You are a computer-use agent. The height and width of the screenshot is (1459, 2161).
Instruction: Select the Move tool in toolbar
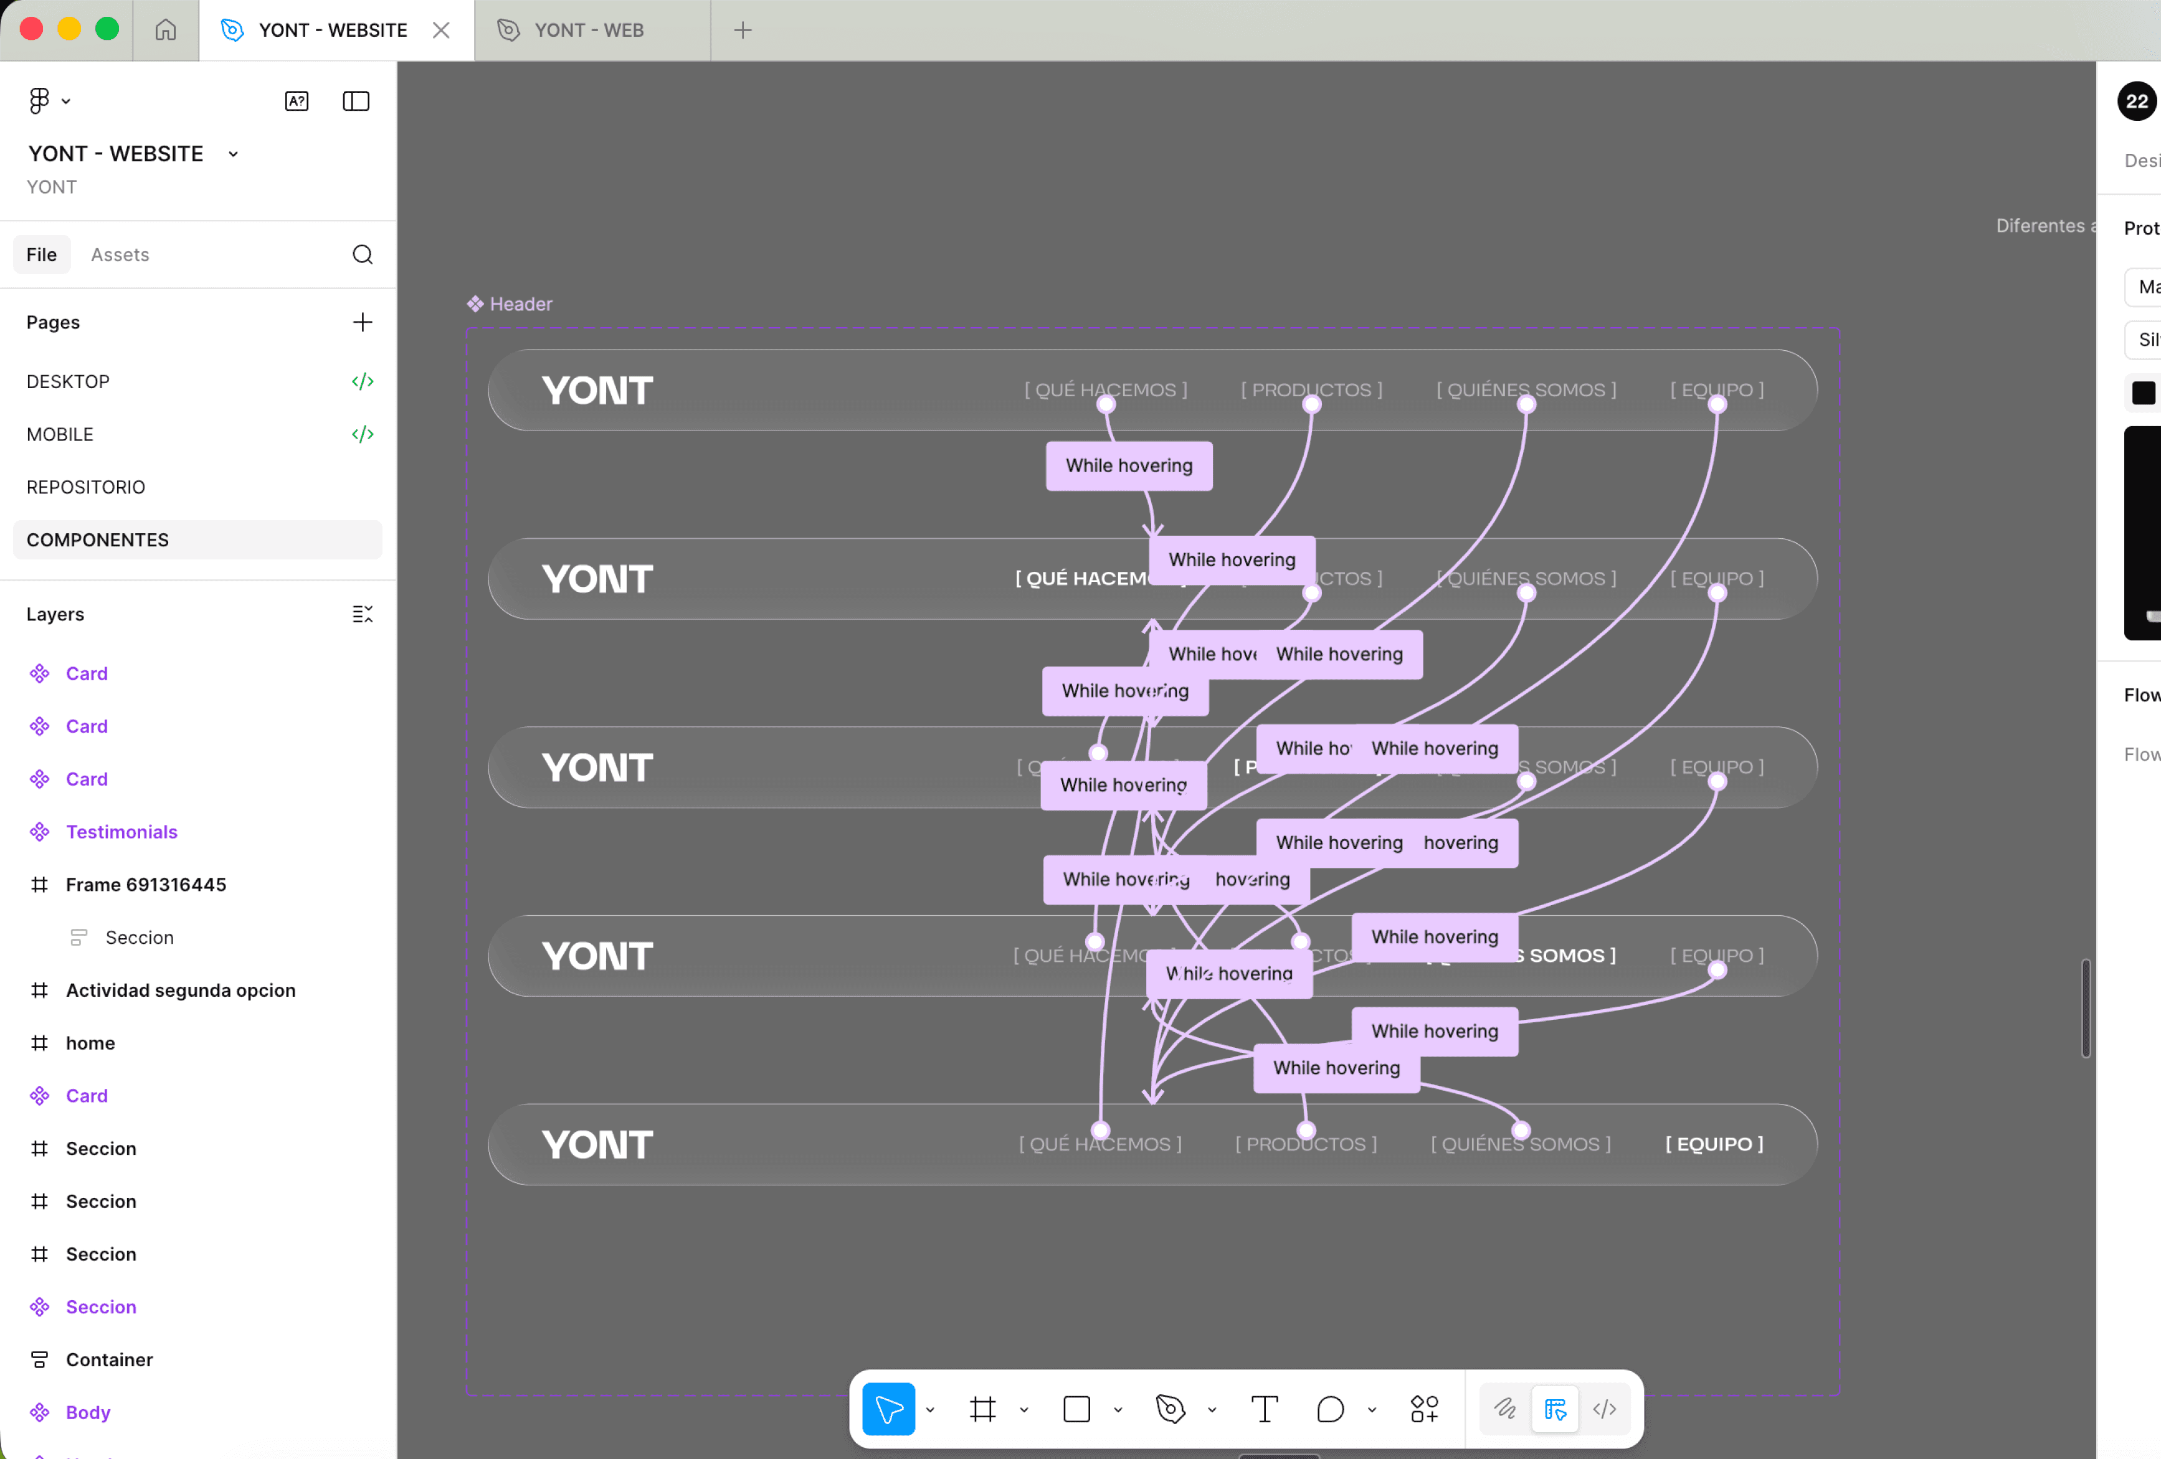tap(888, 1409)
